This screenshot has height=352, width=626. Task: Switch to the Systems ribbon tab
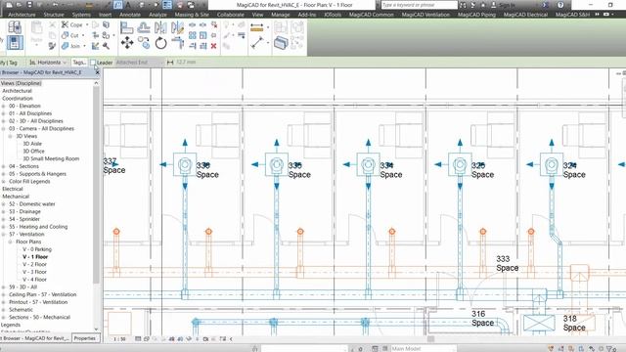[x=81, y=15]
